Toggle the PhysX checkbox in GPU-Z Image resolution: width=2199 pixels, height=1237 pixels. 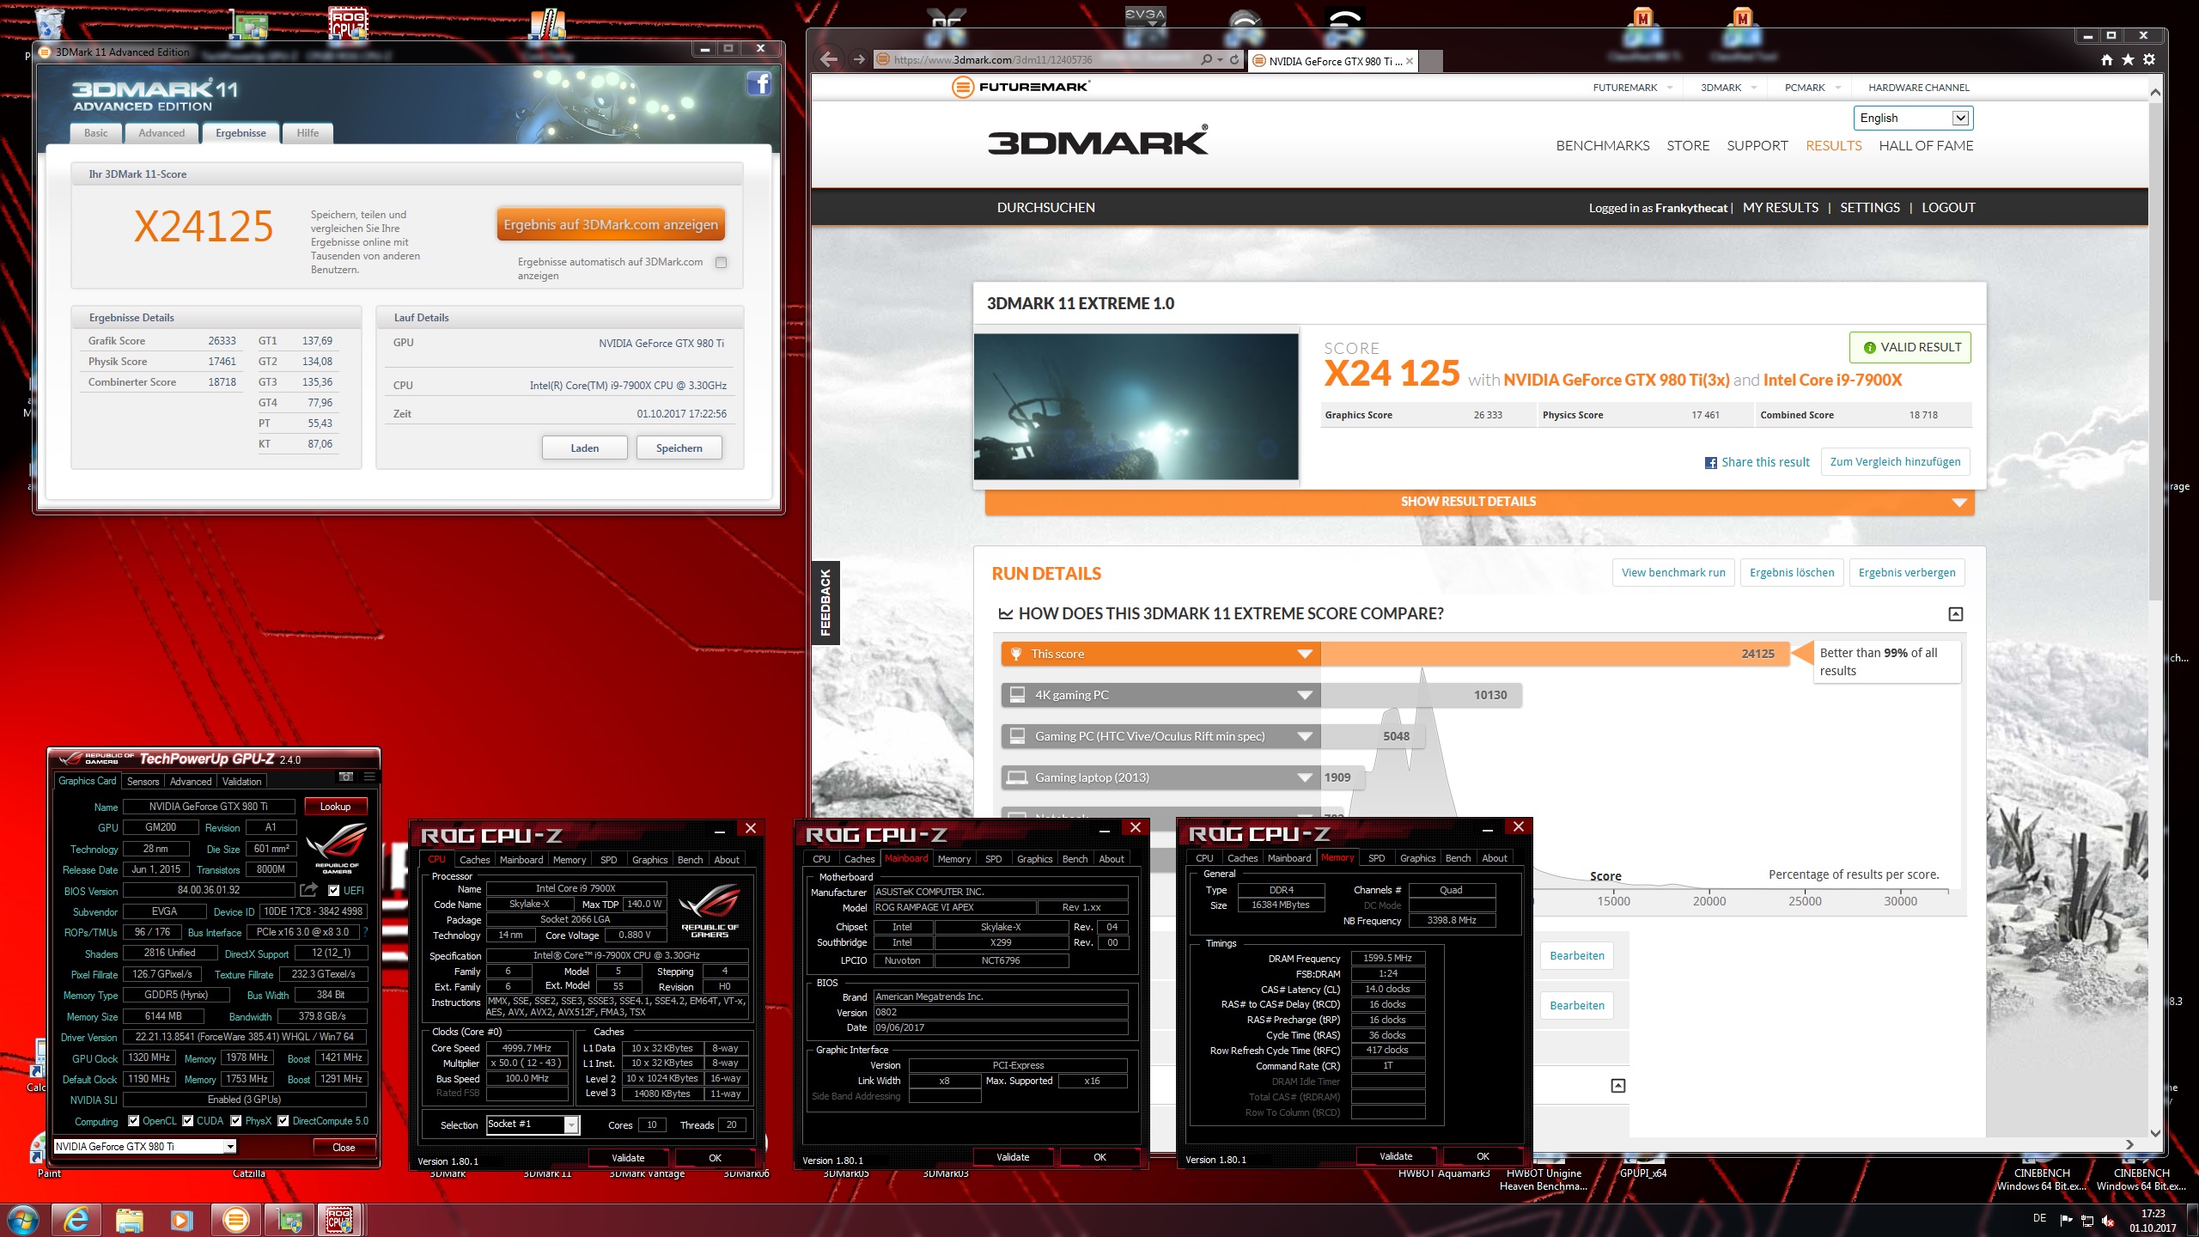pyautogui.click(x=236, y=1120)
